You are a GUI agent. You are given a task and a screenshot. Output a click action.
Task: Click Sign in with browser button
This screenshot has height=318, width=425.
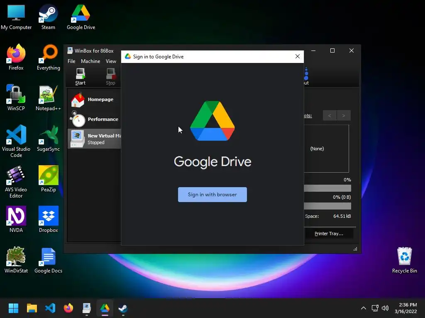tap(212, 195)
